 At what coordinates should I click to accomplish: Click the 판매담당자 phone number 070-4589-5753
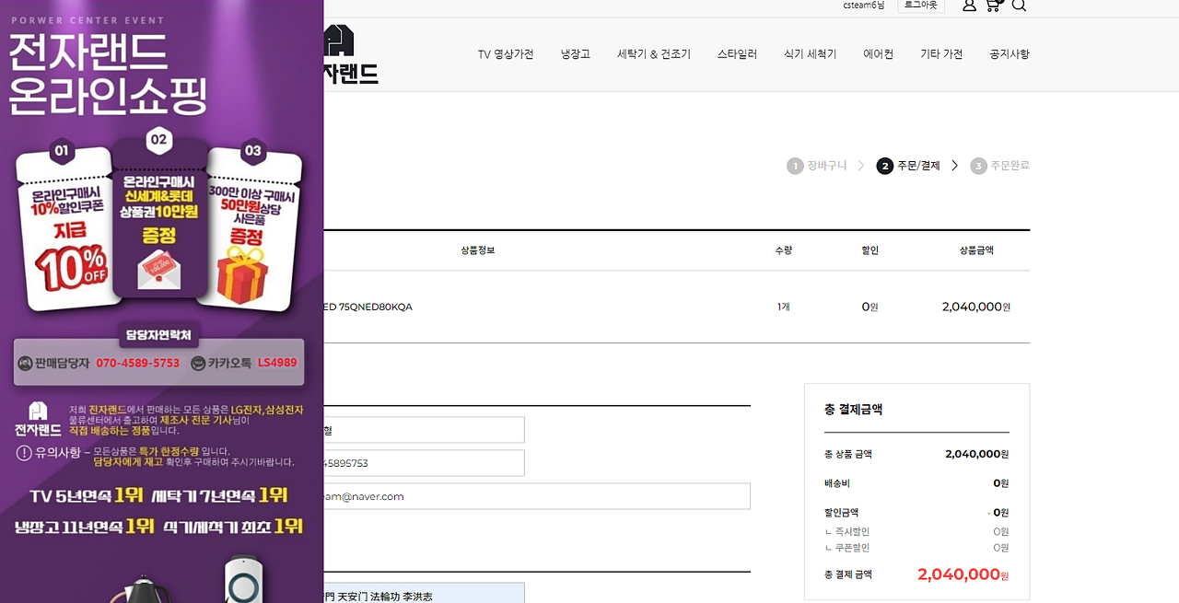[138, 363]
